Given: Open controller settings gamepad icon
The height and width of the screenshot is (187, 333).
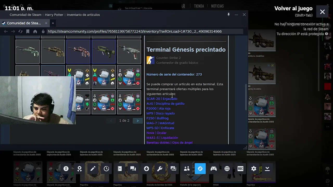Looking at the screenshot, I should coord(214,169).
